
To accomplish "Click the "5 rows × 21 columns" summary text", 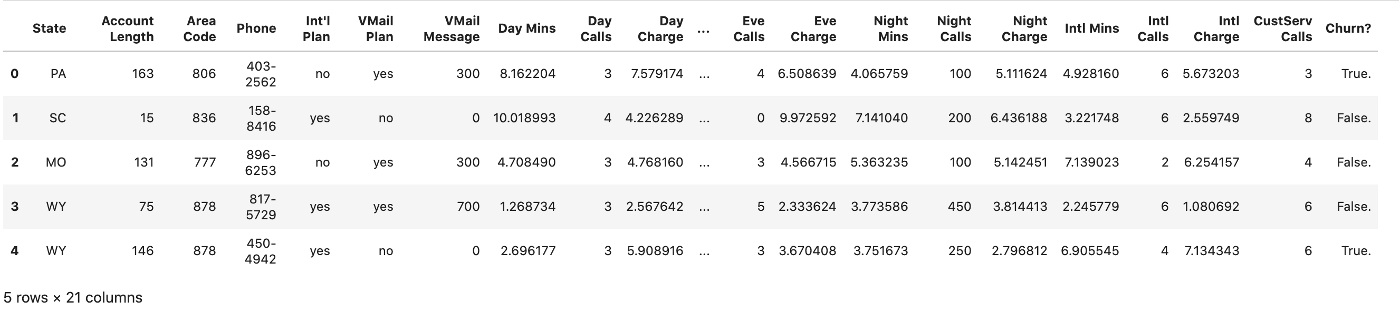I will tap(73, 297).
